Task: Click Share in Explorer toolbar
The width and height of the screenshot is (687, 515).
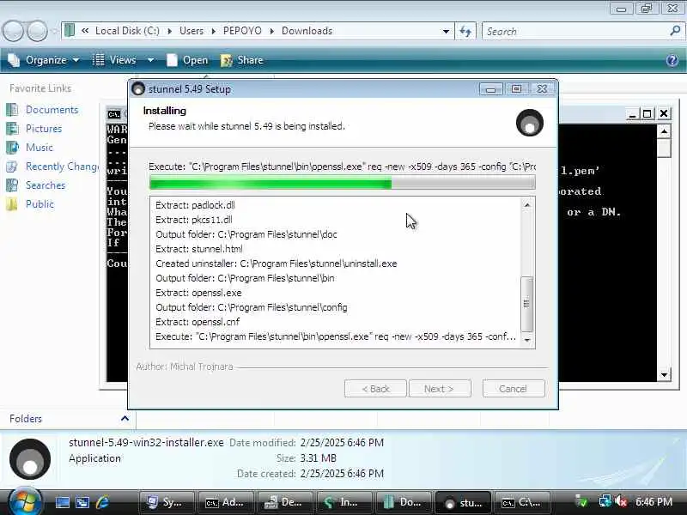Action: 242,60
